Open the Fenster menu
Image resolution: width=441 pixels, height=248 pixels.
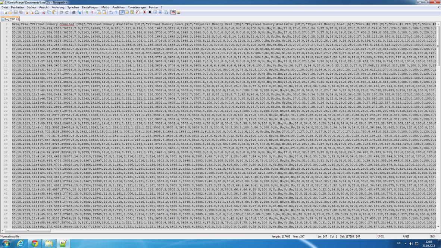[153, 7]
